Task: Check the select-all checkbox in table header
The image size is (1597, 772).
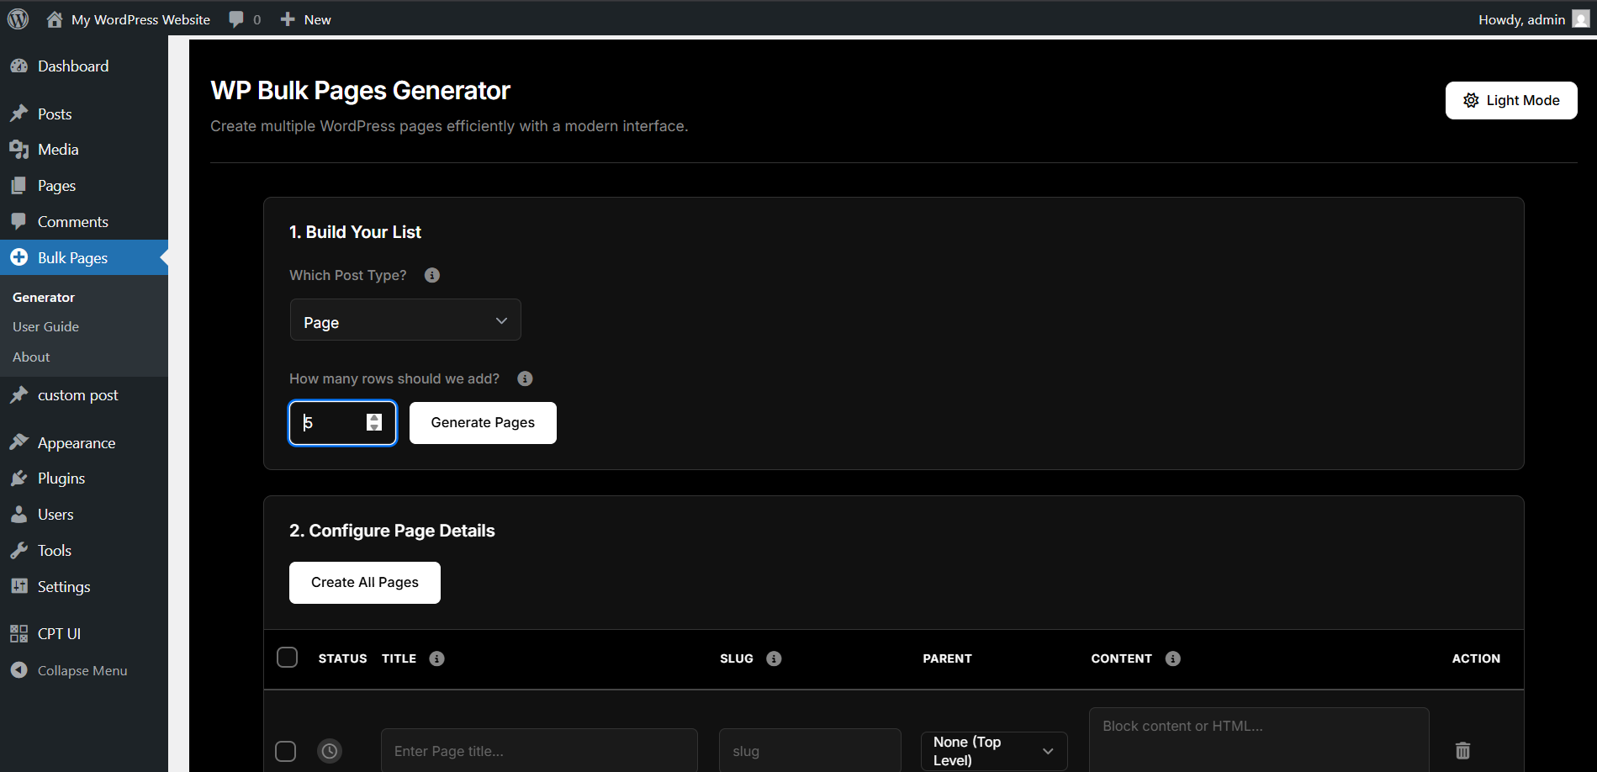Action: pos(287,657)
